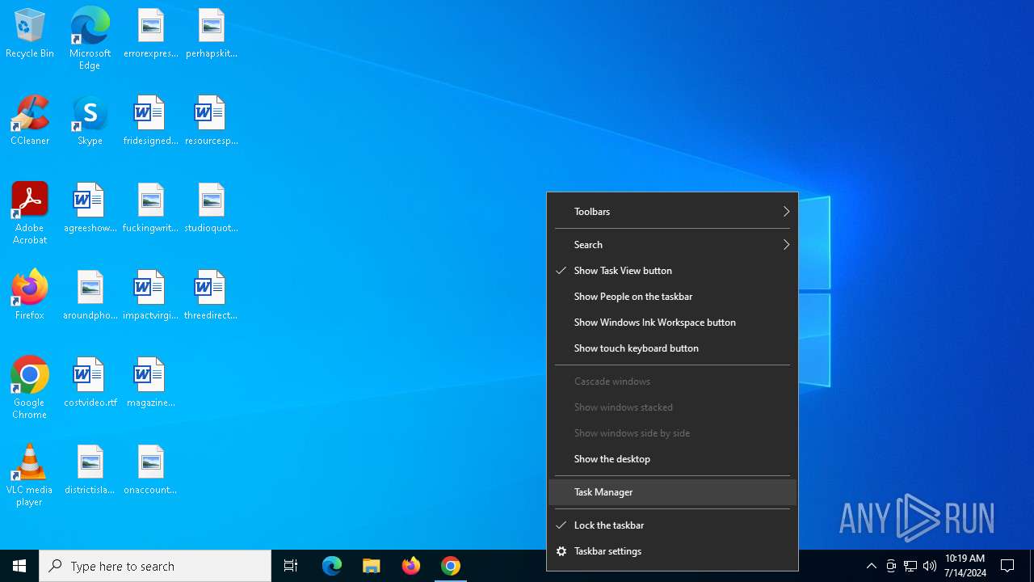
Task: Expand the Toolbars submenu
Action: click(672, 212)
